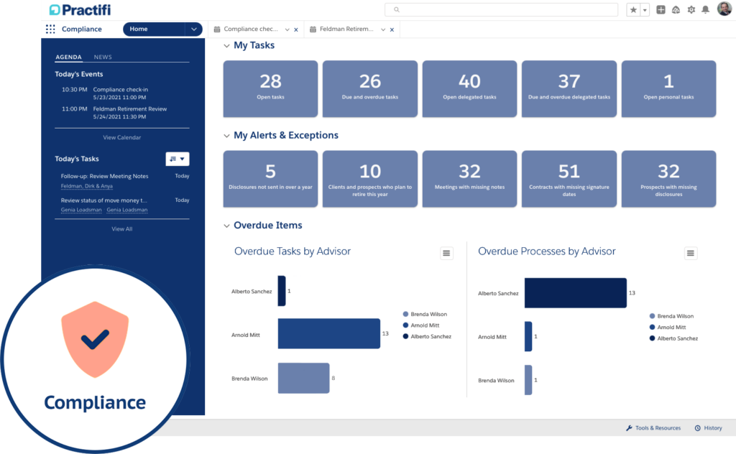736x454 pixels.
Task: Click View All under Today's Tasks
Action: (x=121, y=228)
